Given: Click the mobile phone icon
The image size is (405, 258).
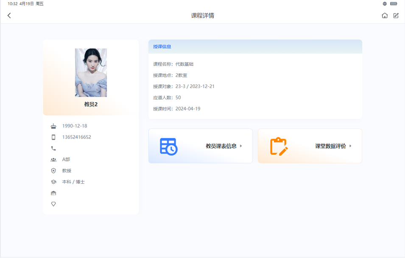Looking at the screenshot, I should 53,137.
